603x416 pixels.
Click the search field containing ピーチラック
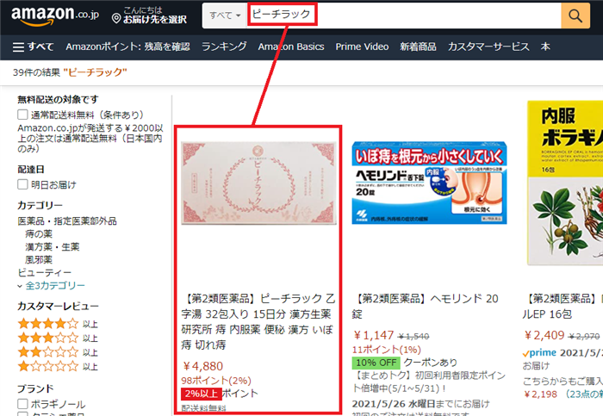click(x=404, y=16)
